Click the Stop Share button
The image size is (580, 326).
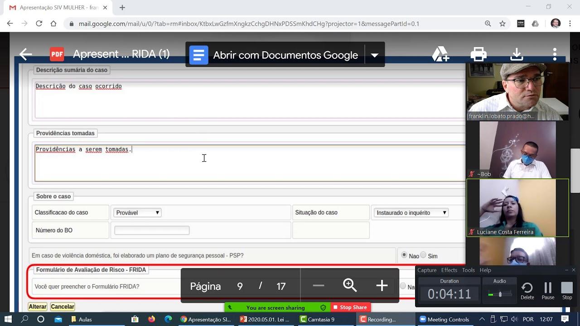350,307
